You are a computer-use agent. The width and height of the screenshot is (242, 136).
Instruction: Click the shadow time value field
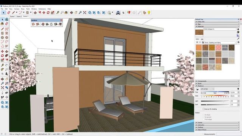click(234, 92)
